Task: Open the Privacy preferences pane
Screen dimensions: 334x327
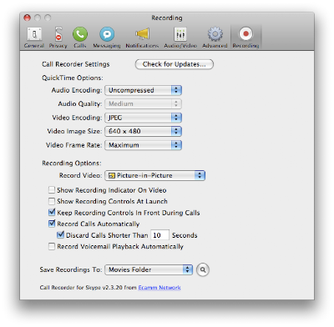Action: (x=58, y=38)
